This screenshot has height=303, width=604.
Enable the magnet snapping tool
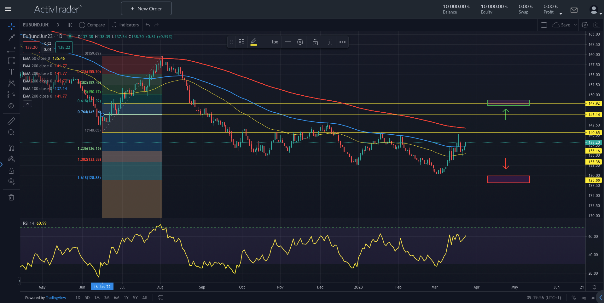[11, 148]
